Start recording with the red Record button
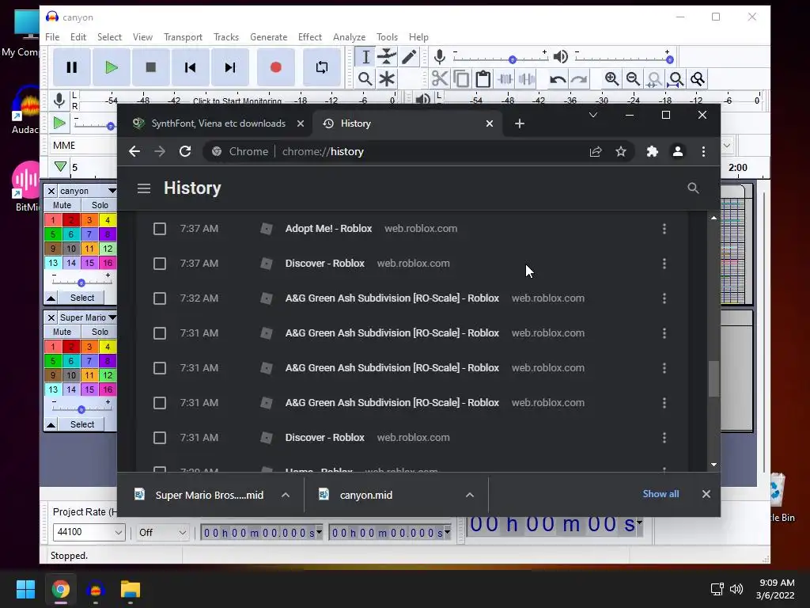The image size is (810, 608). tap(276, 67)
